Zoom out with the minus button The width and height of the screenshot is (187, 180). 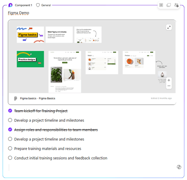click(169, 86)
